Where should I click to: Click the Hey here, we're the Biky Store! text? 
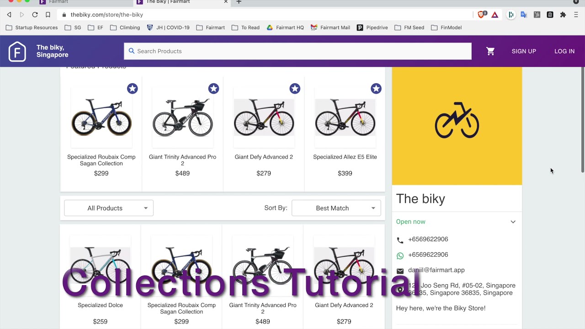(x=441, y=308)
